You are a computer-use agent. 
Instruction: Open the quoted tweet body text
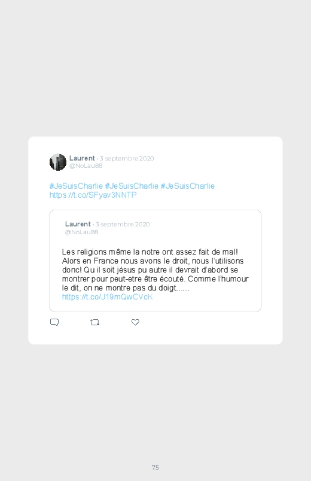[x=155, y=270]
